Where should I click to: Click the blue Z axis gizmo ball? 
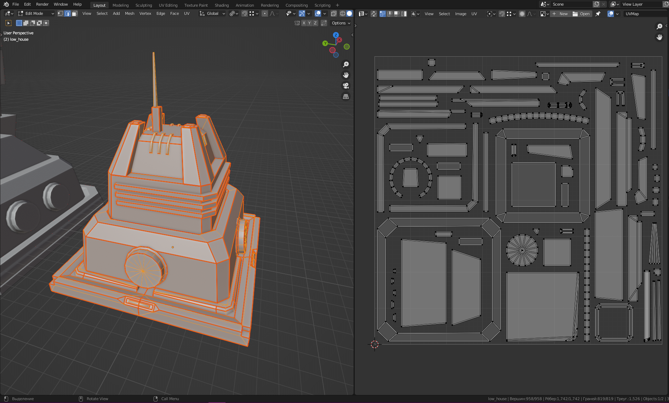pyautogui.click(x=336, y=35)
